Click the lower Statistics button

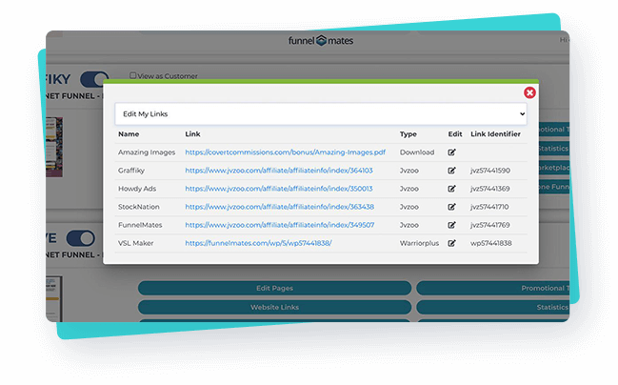[x=492, y=307]
